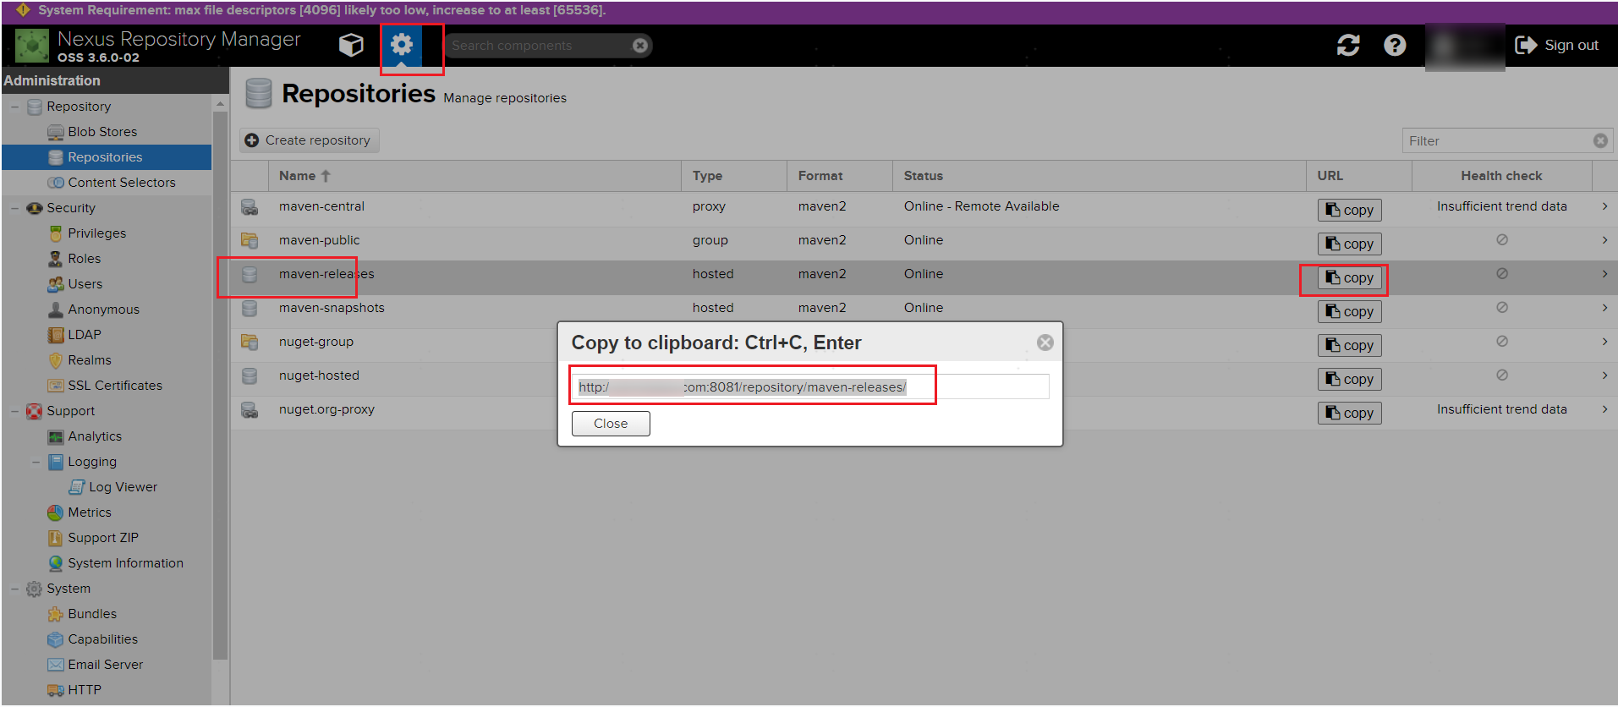Open Content Selectors
This screenshot has width=1618, height=707.
click(122, 183)
